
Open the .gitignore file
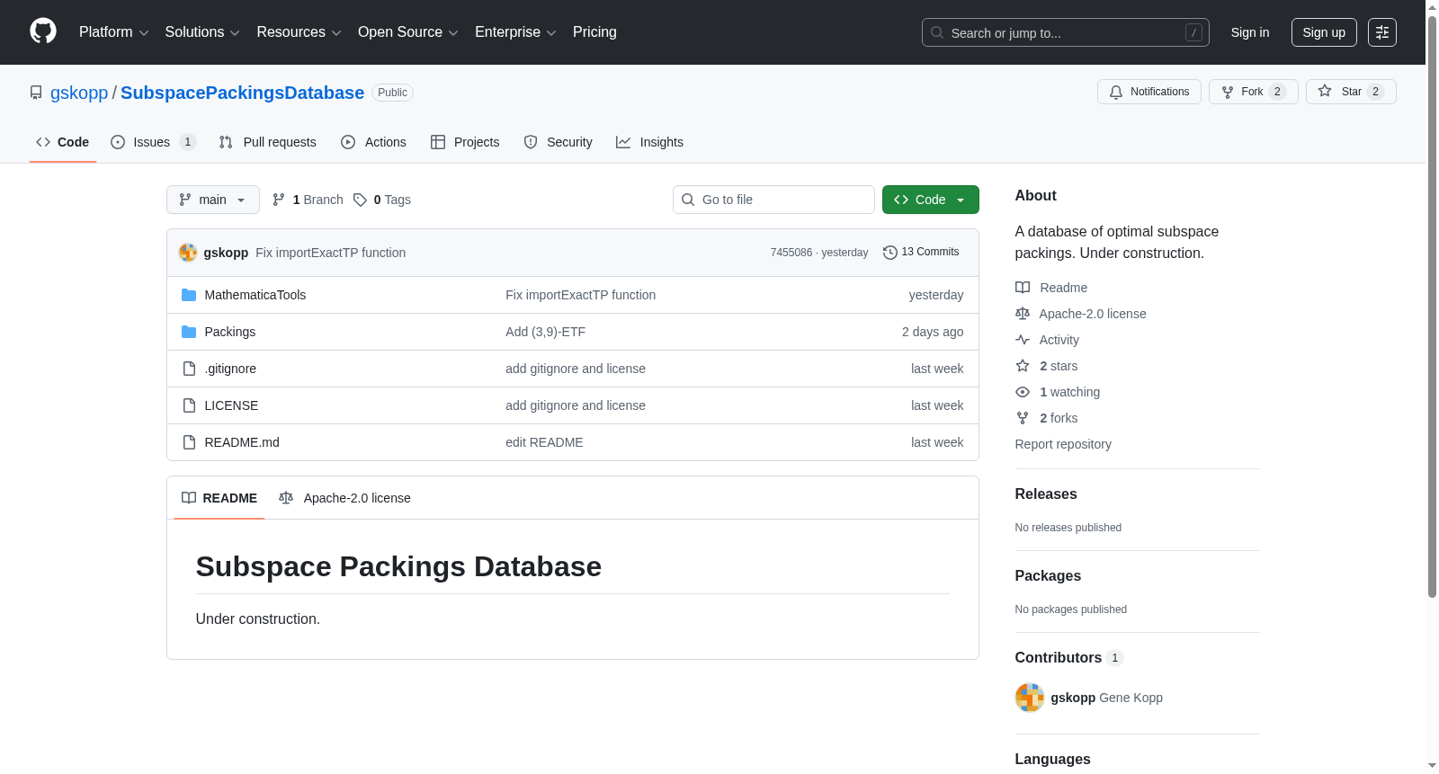230,369
